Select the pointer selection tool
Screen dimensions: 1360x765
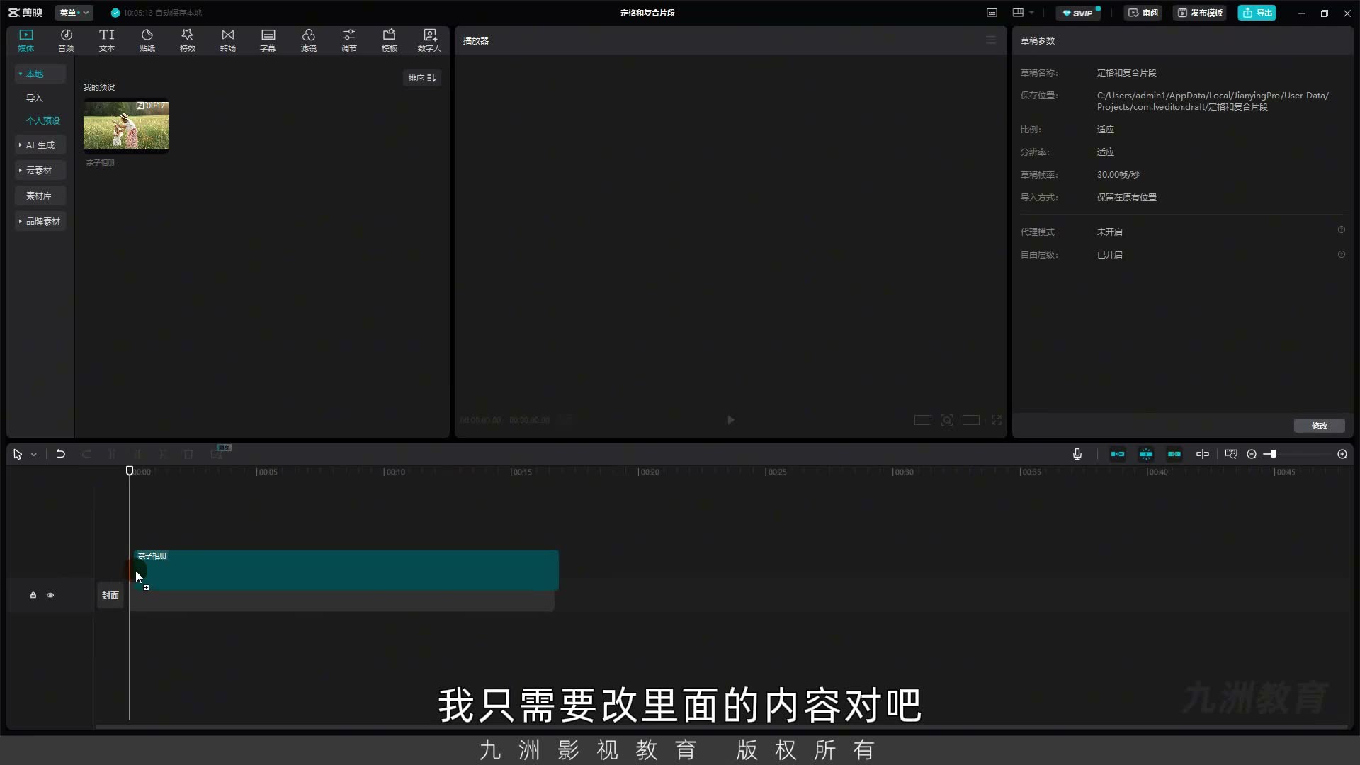[x=18, y=454]
